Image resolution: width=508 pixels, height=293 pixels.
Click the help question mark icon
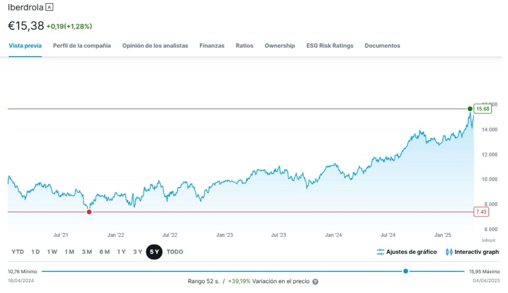(315, 281)
